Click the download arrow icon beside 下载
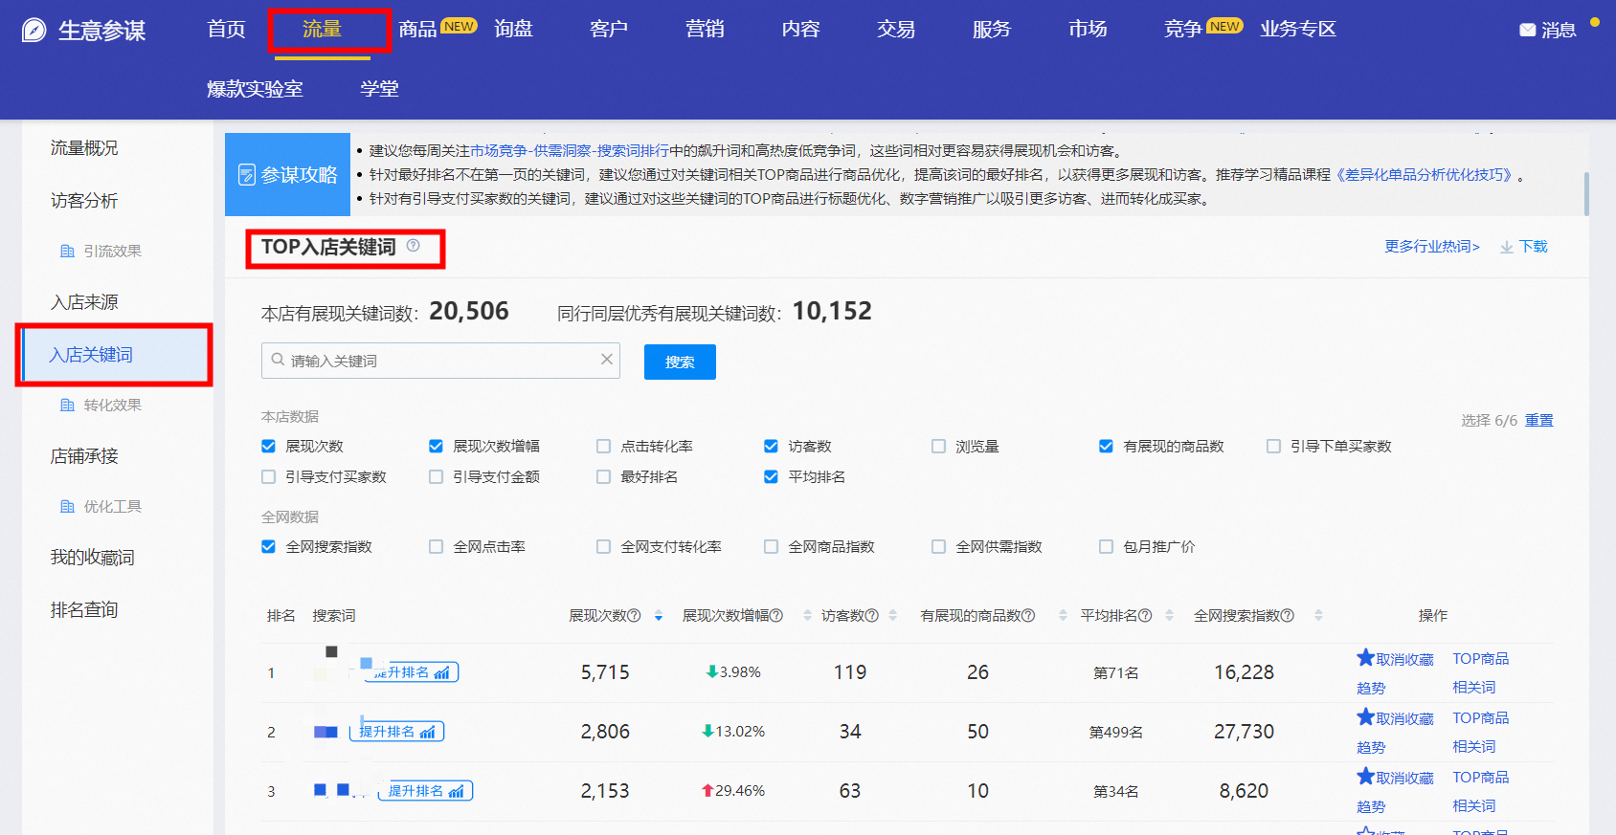1616x835 pixels. point(1507,247)
